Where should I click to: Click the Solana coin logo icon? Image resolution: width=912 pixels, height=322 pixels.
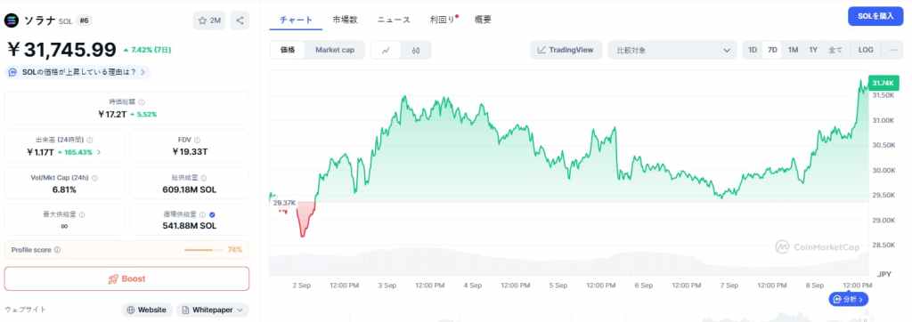point(11,20)
